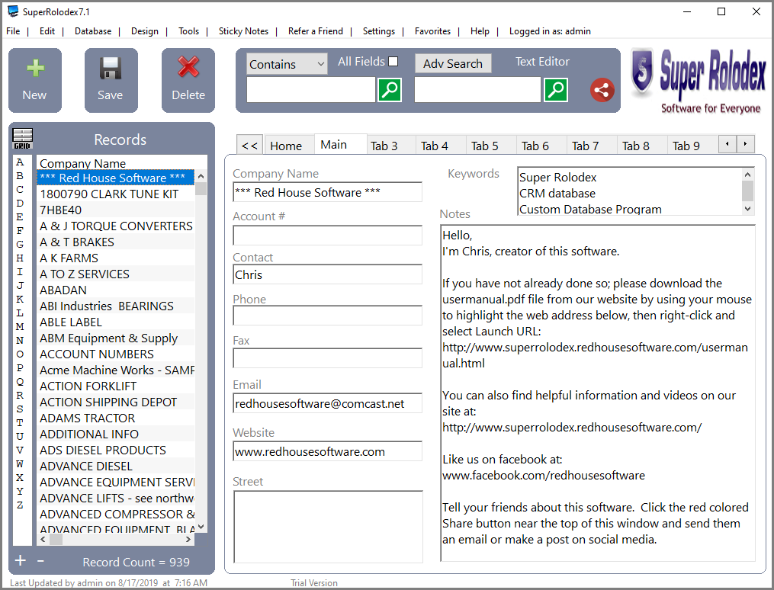This screenshot has width=774, height=590.
Task: Open the GRID view icon in Records panel
Action: 23,139
